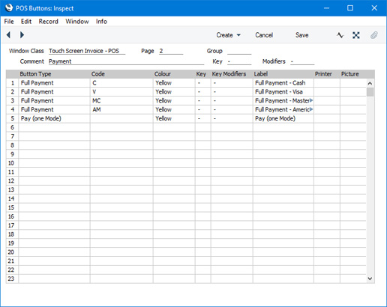
Task: Click the Page number field
Action: coord(171,51)
